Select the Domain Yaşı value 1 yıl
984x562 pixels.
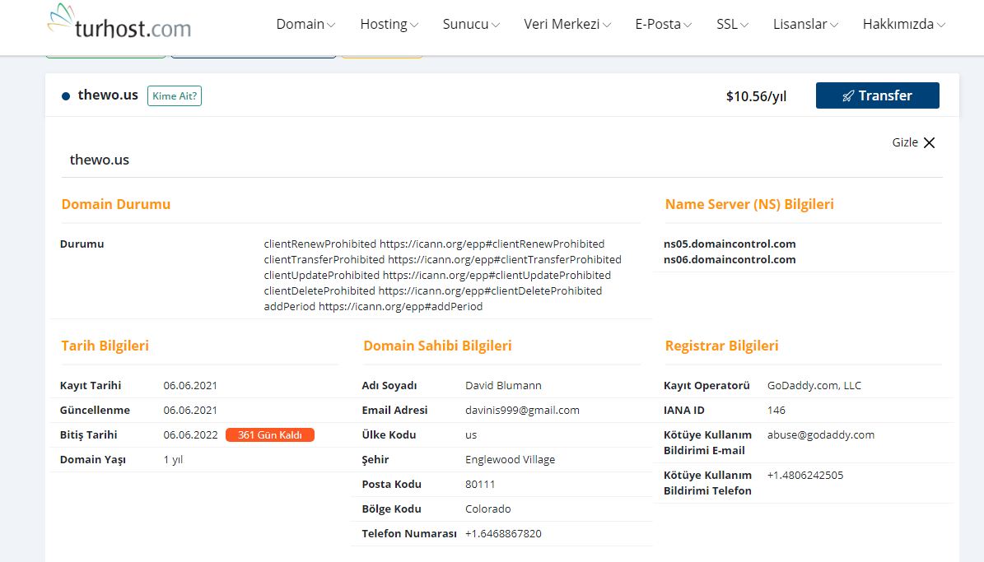(x=173, y=460)
